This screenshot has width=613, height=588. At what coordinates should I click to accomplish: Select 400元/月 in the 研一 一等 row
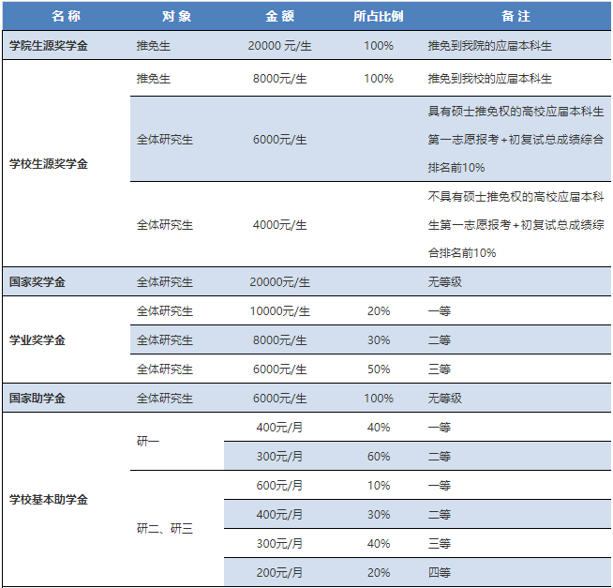[279, 428]
